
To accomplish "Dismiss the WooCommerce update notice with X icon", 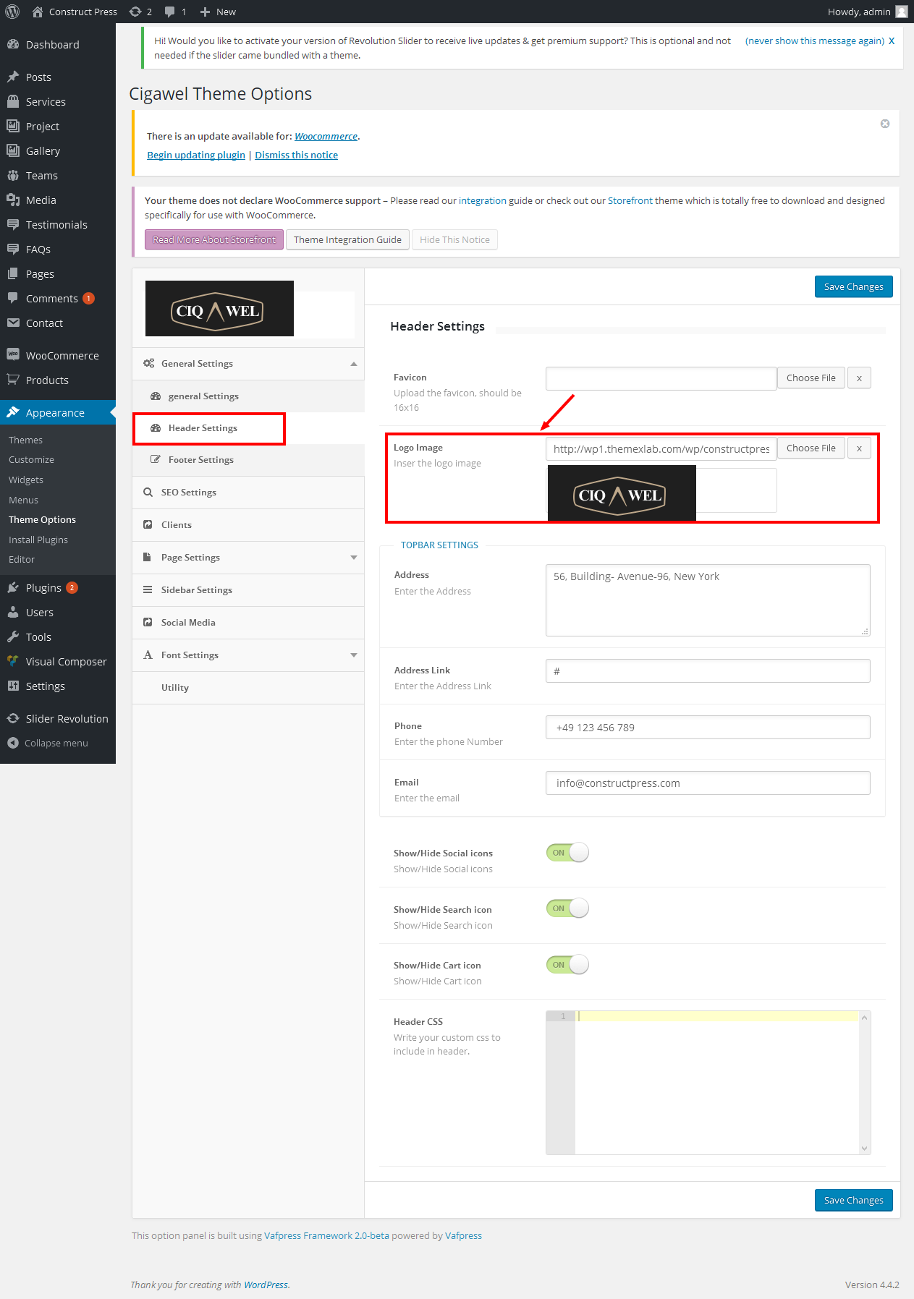I will [x=884, y=124].
